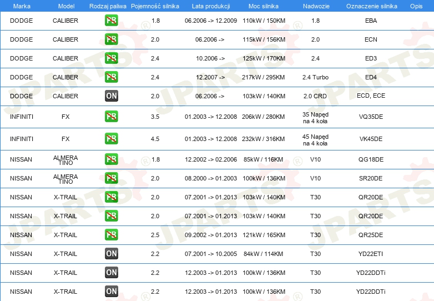Click the Rodzaj paliwa column header
The width and height of the screenshot is (434, 301).
[x=107, y=6]
